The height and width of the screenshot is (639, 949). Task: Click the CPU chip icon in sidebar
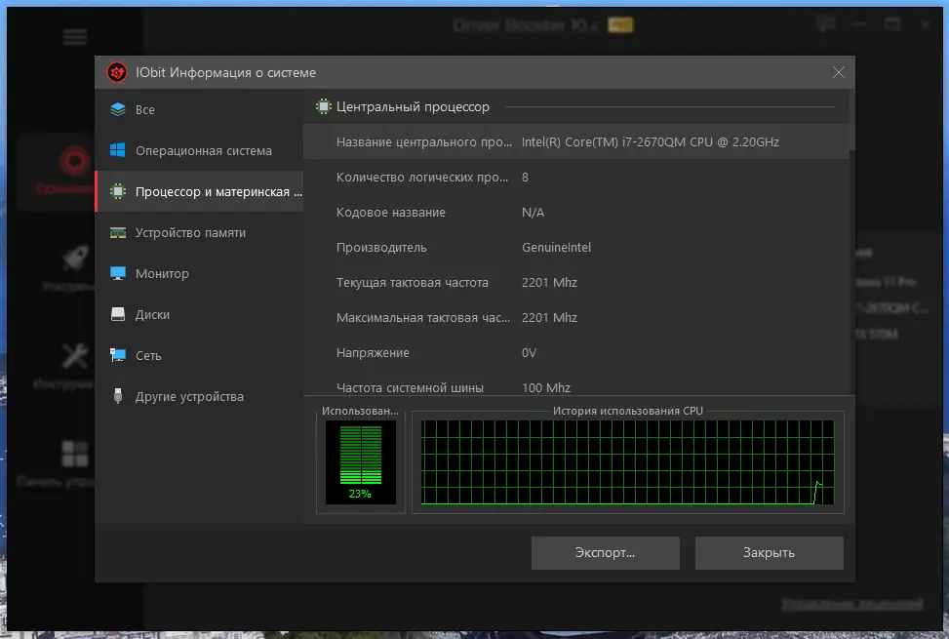click(x=118, y=191)
